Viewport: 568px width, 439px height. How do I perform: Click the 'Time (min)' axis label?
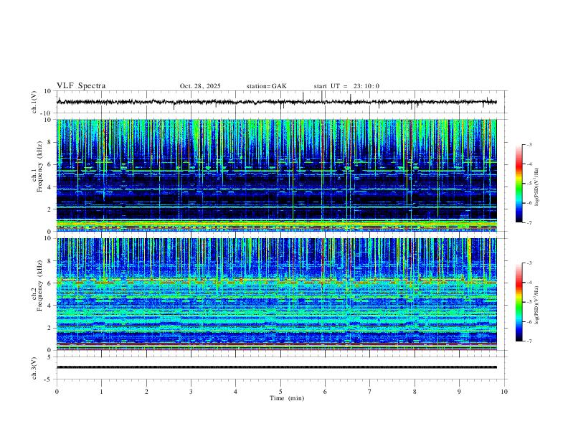287,398
